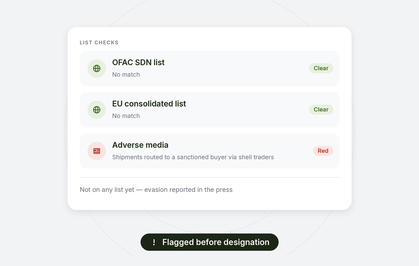Click the globe icon beside OFAC SDN list

click(97, 68)
